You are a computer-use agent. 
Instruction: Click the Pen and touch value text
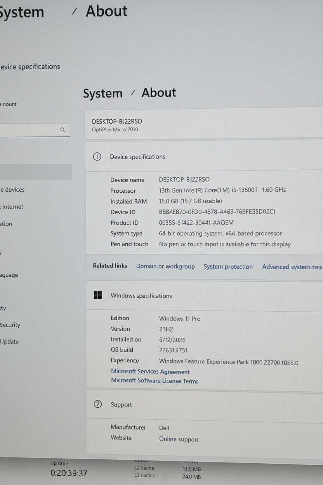coord(225,244)
